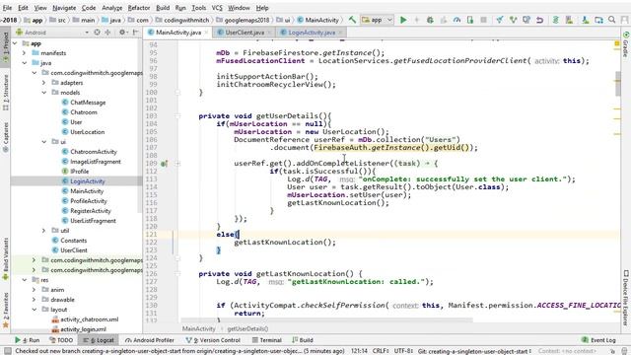Click the VCS Update Project icon
631x355 pixels.
[x=500, y=20]
